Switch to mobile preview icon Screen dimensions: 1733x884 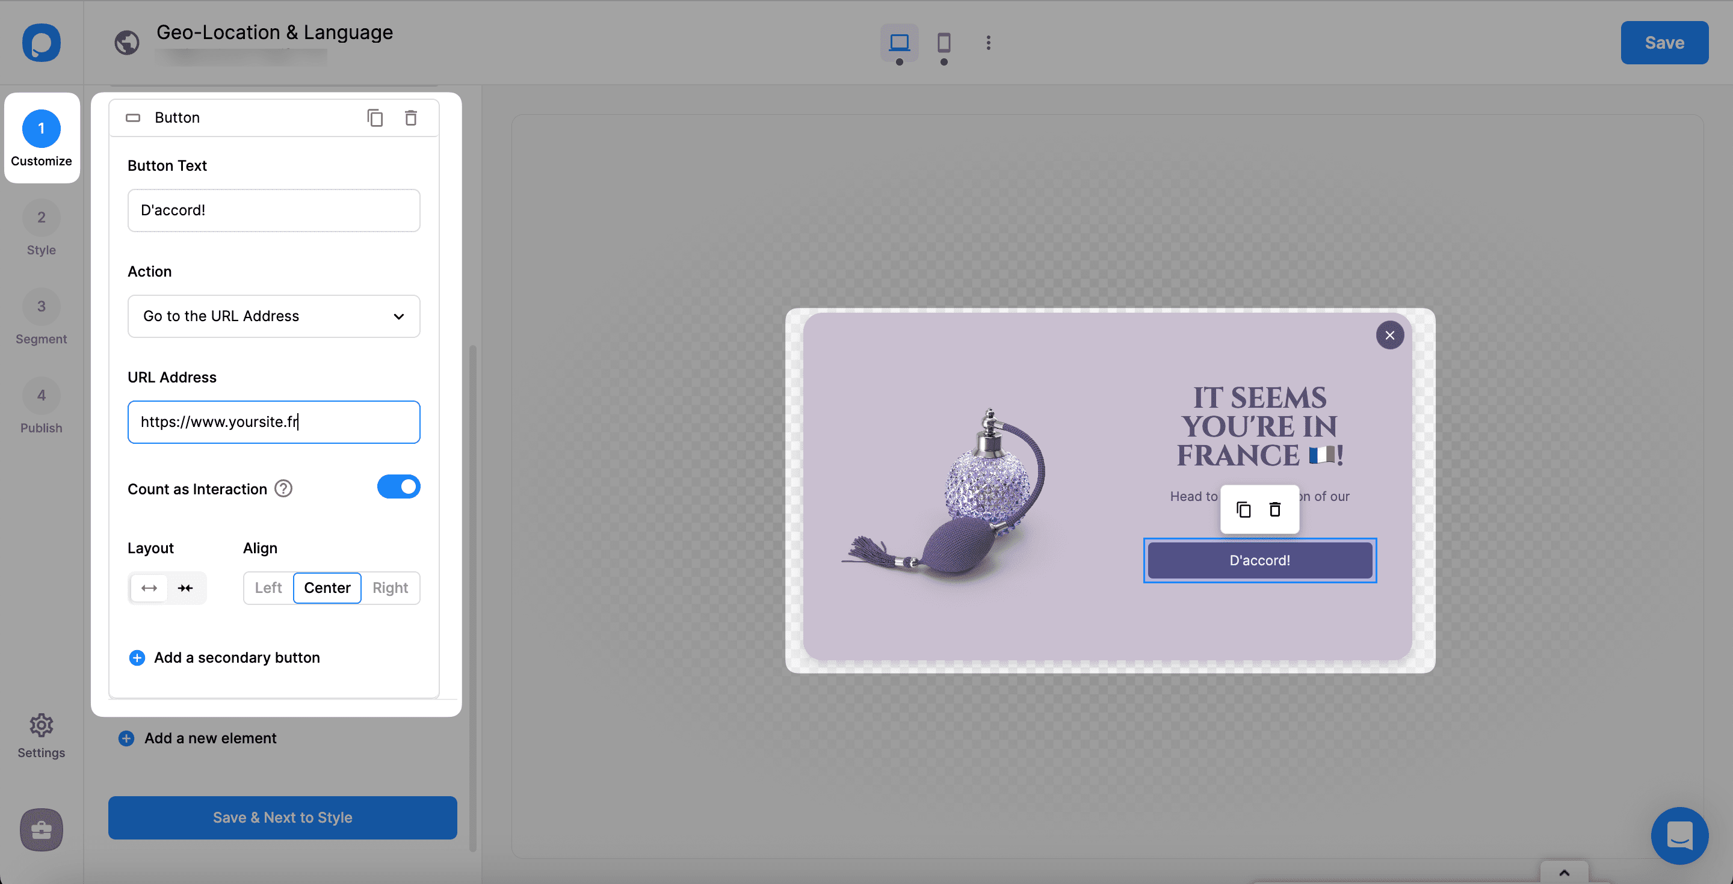click(944, 42)
